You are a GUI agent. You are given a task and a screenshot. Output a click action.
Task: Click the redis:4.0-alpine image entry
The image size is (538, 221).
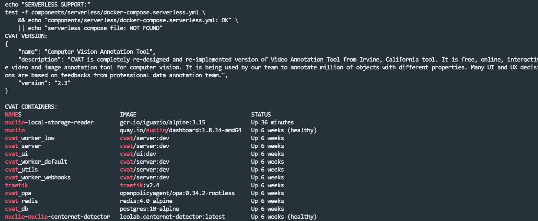coord(146,201)
